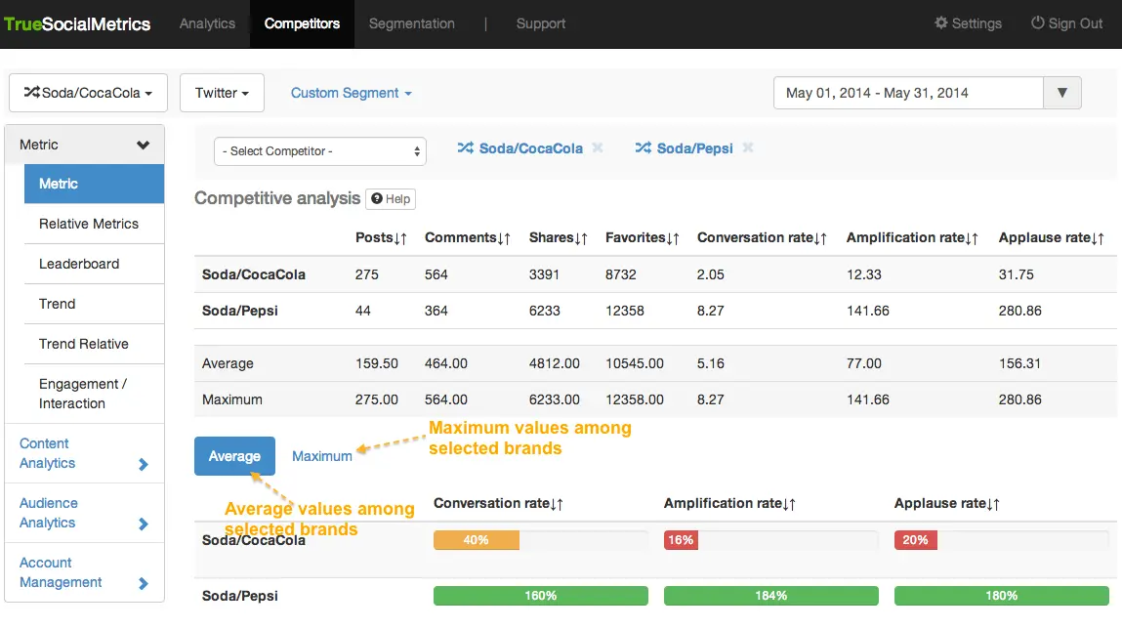Open Help for Competitive analysis
Viewport: 1122px width, 629px height.
(x=391, y=199)
